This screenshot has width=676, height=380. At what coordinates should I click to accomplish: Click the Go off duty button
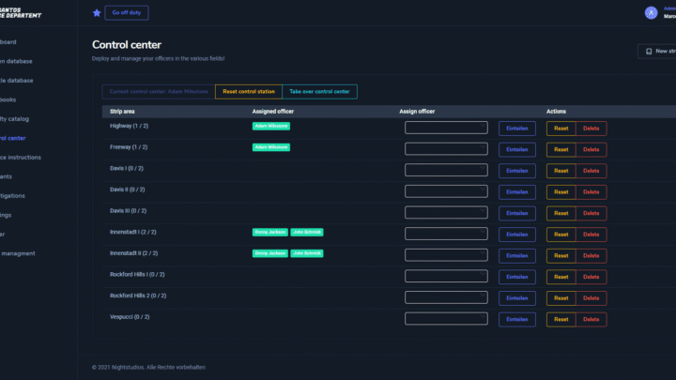[127, 13]
